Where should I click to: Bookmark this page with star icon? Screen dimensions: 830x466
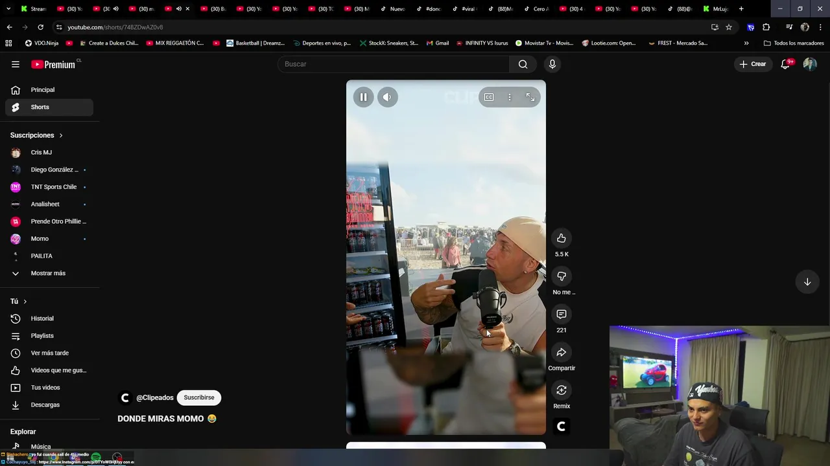tap(729, 27)
